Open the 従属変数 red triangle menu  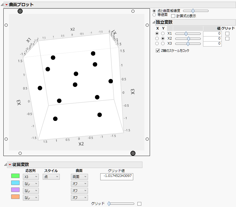10,165
